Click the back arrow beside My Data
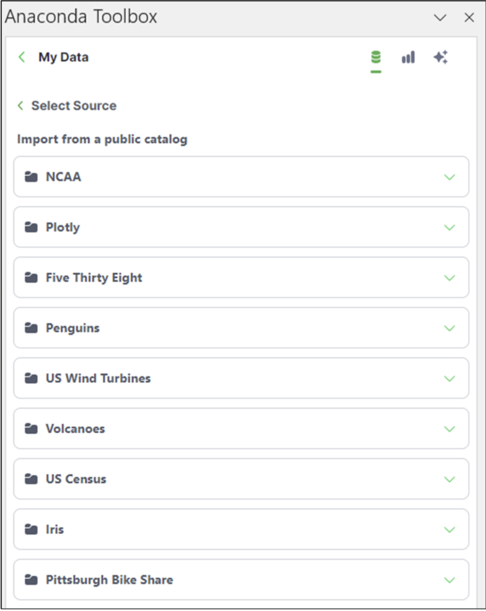Viewport: 486px width, 611px height. [x=22, y=57]
